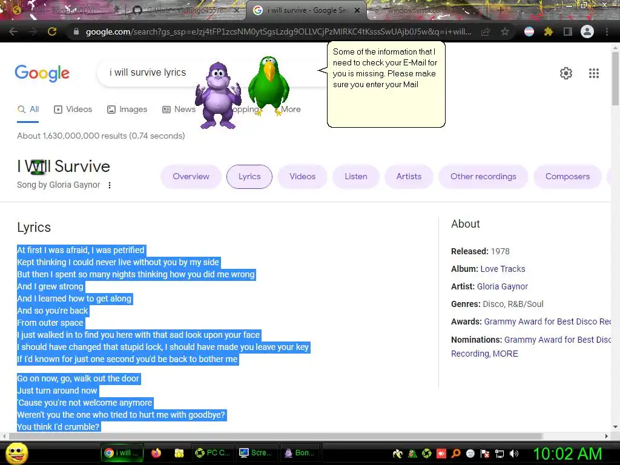The width and height of the screenshot is (620, 465).
Task: Open the Videos search filter
Action: (73, 110)
